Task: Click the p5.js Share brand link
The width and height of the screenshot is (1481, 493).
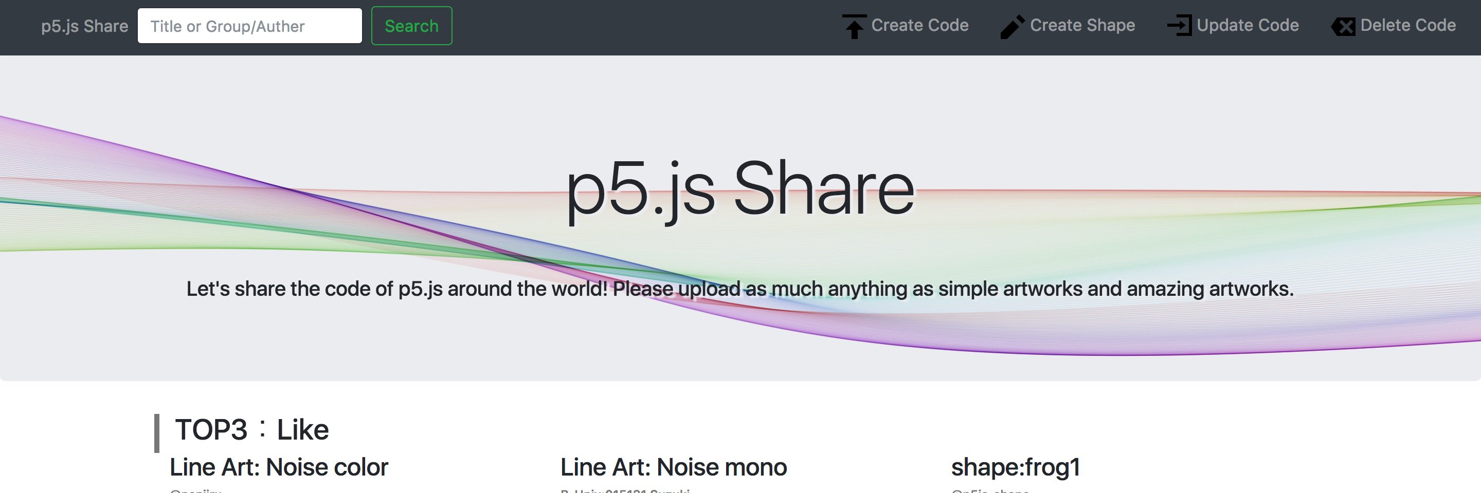Action: [x=84, y=26]
